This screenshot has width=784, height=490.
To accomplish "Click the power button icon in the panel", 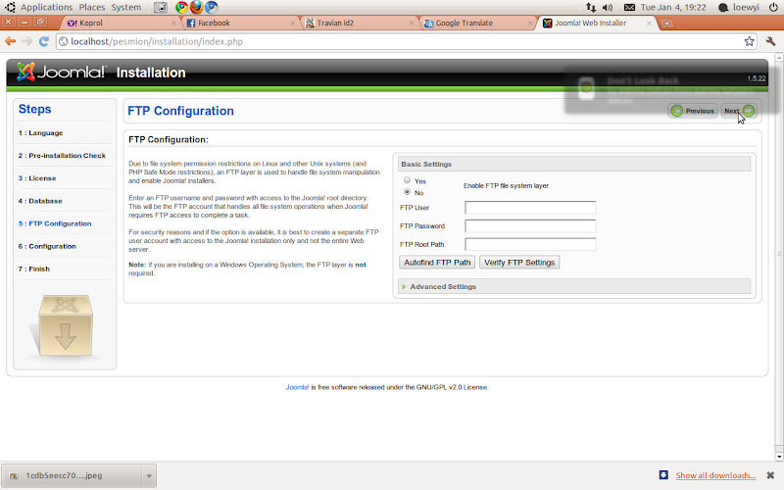I will (773, 8).
